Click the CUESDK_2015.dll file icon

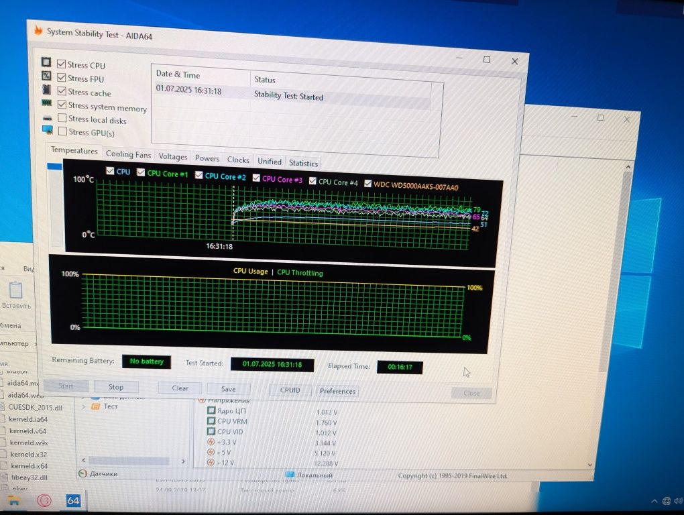pyautogui.click(x=3, y=407)
